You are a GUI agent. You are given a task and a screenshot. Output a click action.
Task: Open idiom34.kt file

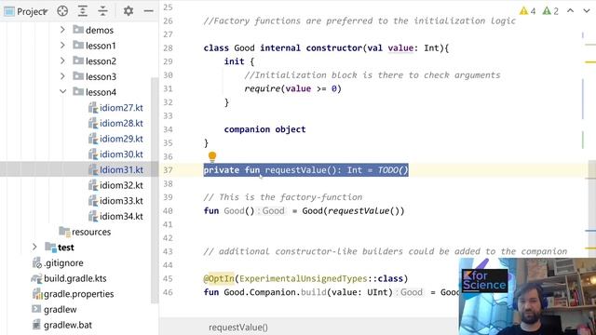tap(121, 217)
